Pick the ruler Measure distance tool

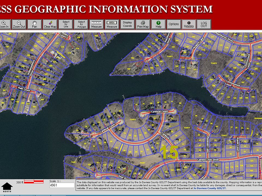[96, 24]
